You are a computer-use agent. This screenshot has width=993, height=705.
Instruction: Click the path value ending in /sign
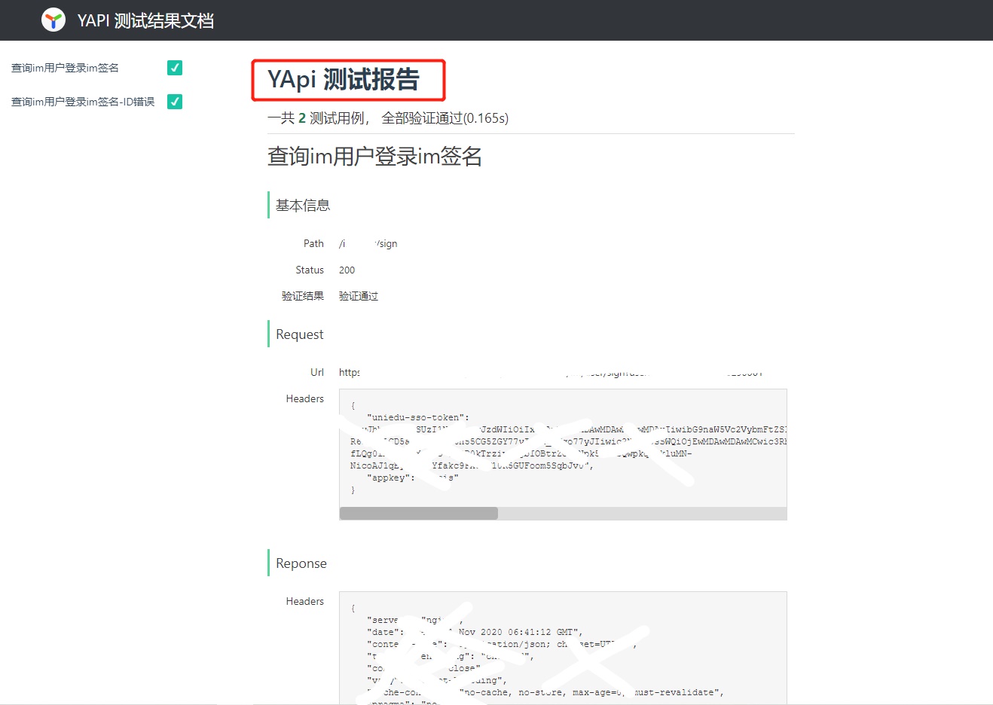(368, 243)
